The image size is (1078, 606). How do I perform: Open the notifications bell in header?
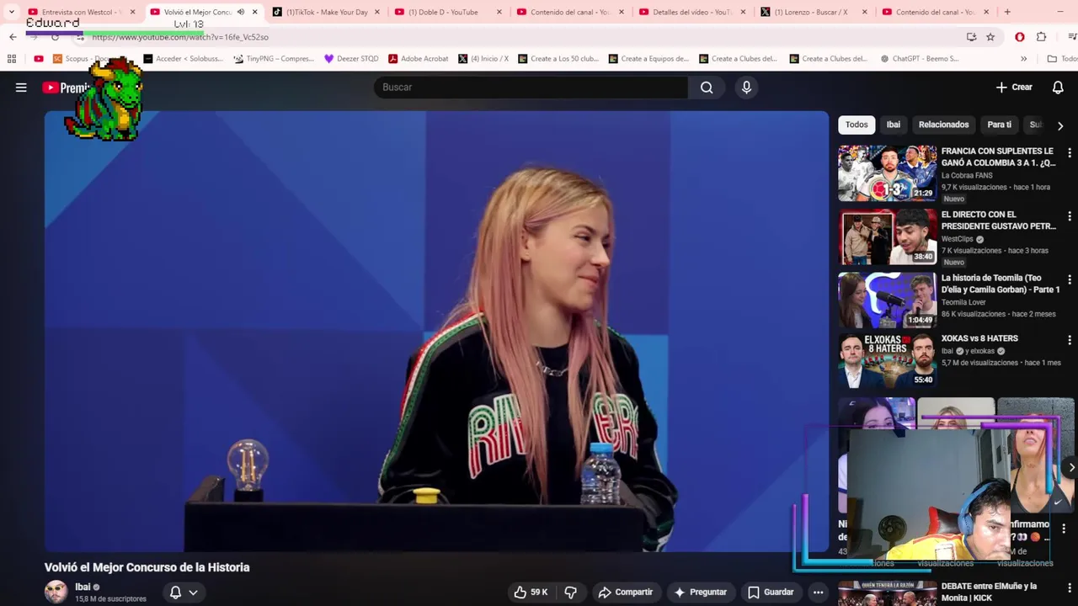1058,88
